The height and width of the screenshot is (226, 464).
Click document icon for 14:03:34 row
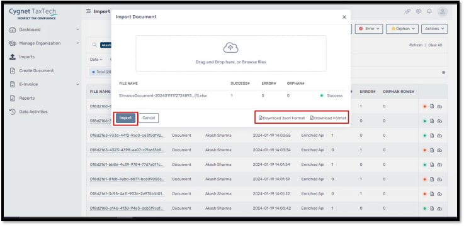point(432,150)
